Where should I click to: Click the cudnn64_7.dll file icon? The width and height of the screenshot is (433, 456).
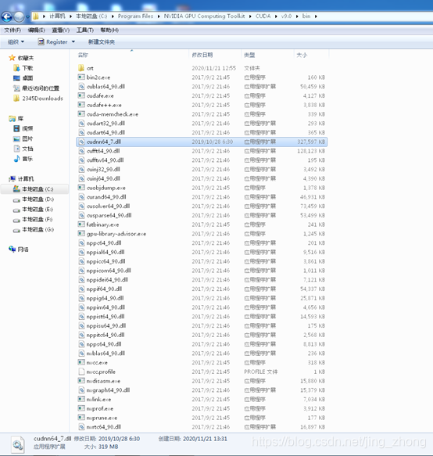click(x=81, y=142)
